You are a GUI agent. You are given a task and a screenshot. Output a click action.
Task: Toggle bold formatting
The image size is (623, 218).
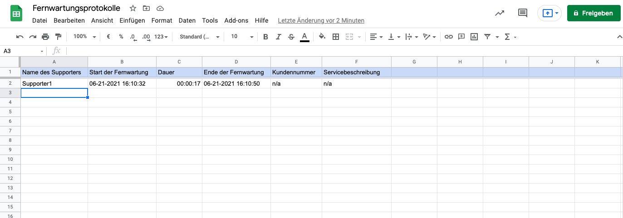point(266,37)
